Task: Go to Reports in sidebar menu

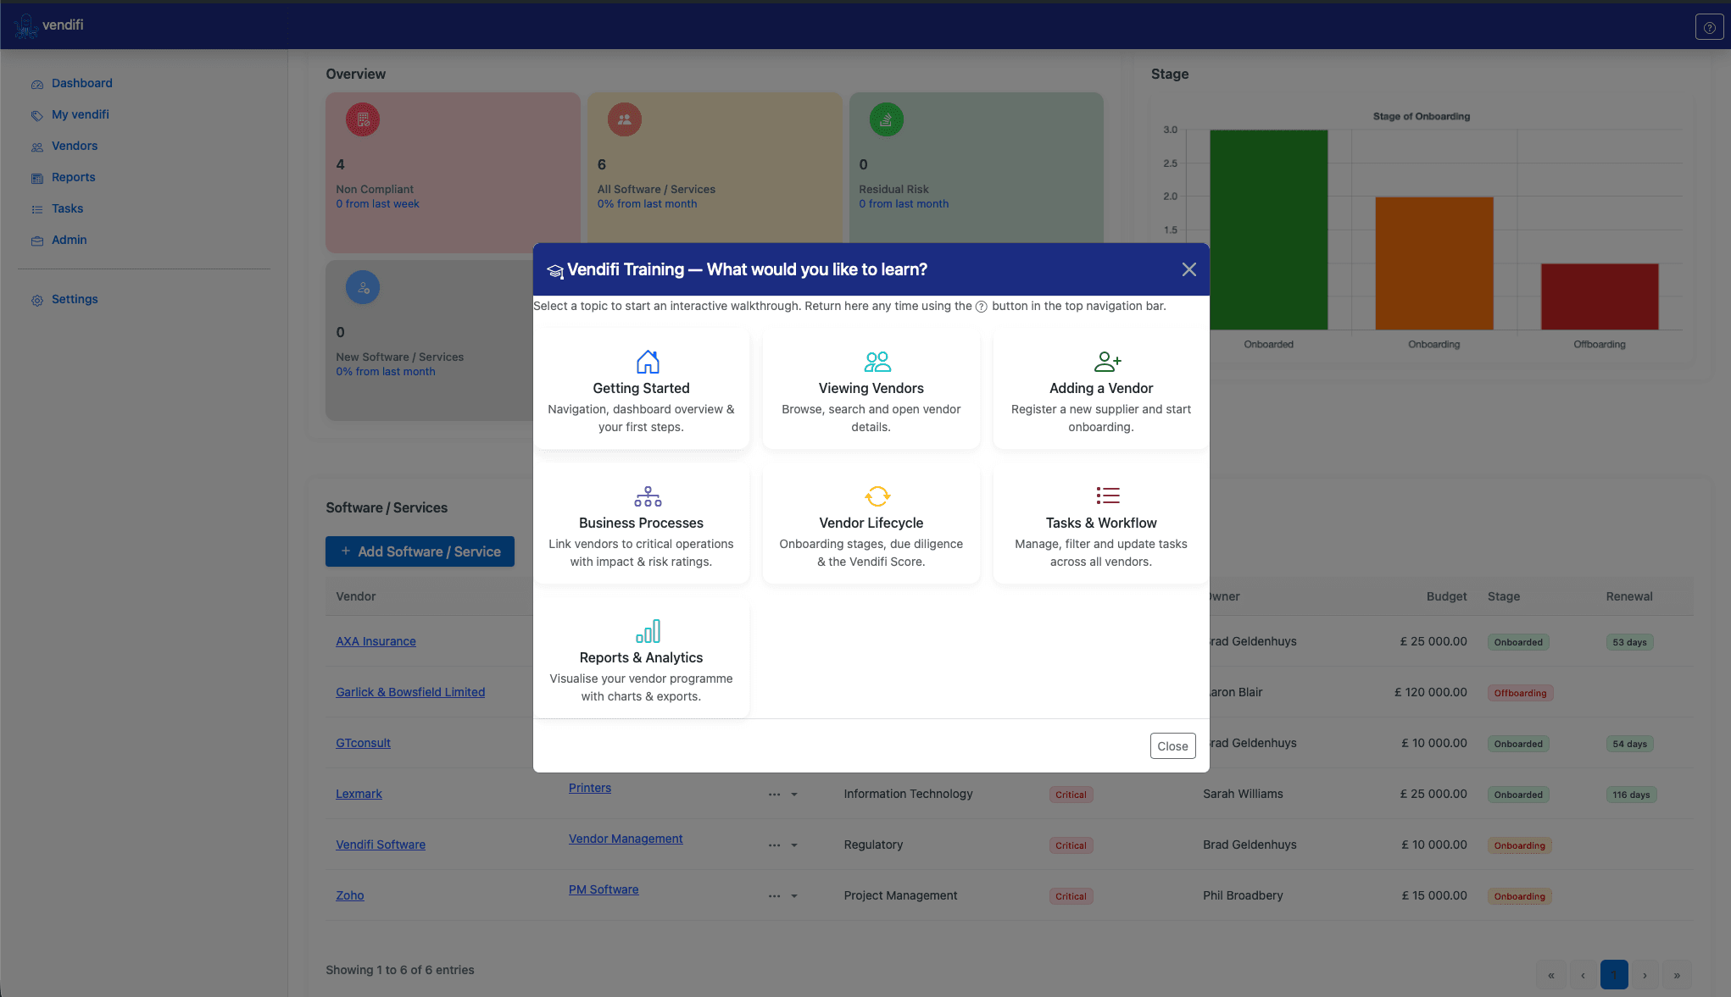Action: (73, 177)
